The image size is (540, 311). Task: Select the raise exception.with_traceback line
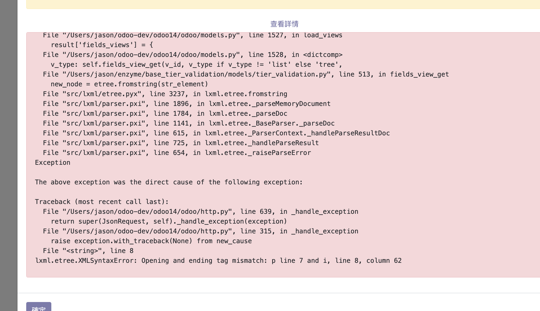151,241
